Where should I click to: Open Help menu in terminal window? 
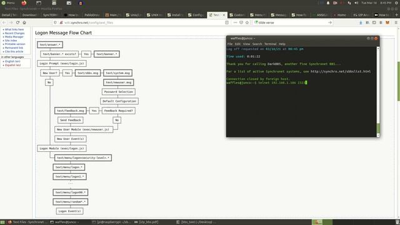(x=282, y=44)
